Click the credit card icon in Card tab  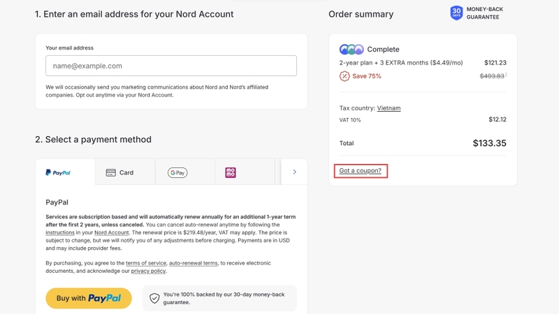click(x=111, y=172)
